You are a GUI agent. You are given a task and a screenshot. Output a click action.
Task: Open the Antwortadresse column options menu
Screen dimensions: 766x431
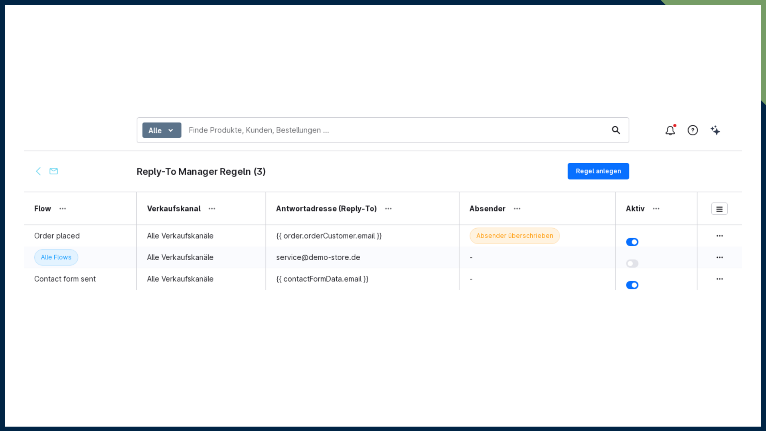point(388,209)
